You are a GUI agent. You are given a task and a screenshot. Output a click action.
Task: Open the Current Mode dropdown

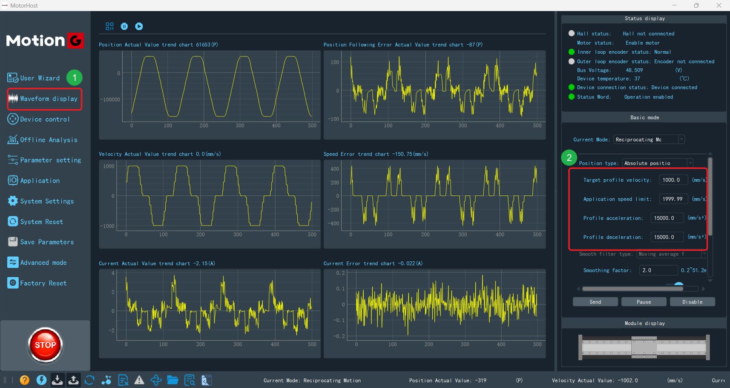[649, 139]
